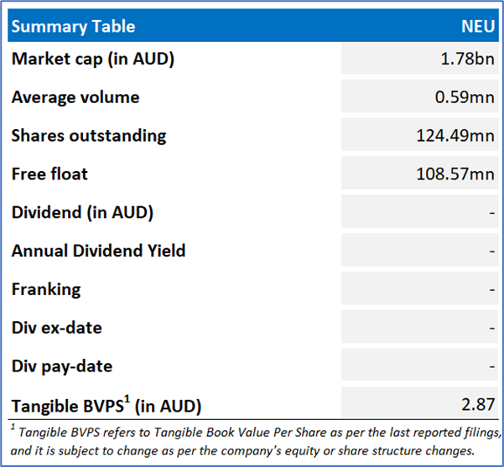
Task: Click the dash in Div pay-date row
Action: pyautogui.click(x=492, y=366)
